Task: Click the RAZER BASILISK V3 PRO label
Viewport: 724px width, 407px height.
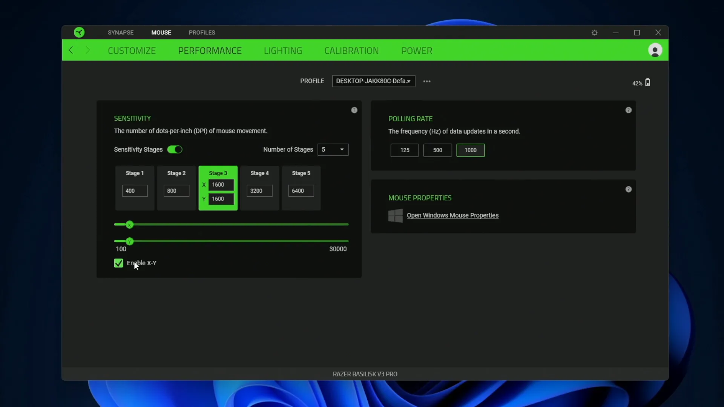Action: click(x=365, y=374)
